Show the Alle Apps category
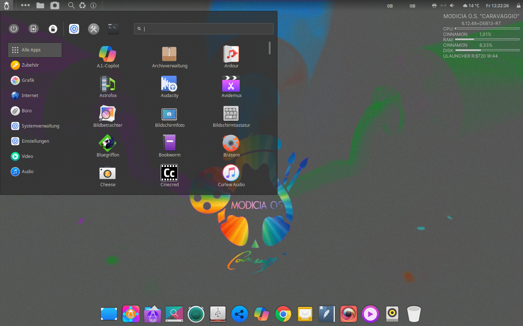523x326 pixels. pos(35,50)
